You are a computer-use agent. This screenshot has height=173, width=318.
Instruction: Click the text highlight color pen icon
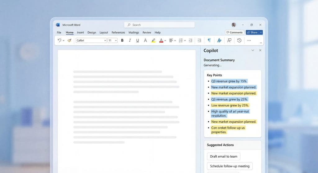pyautogui.click(x=153, y=40)
